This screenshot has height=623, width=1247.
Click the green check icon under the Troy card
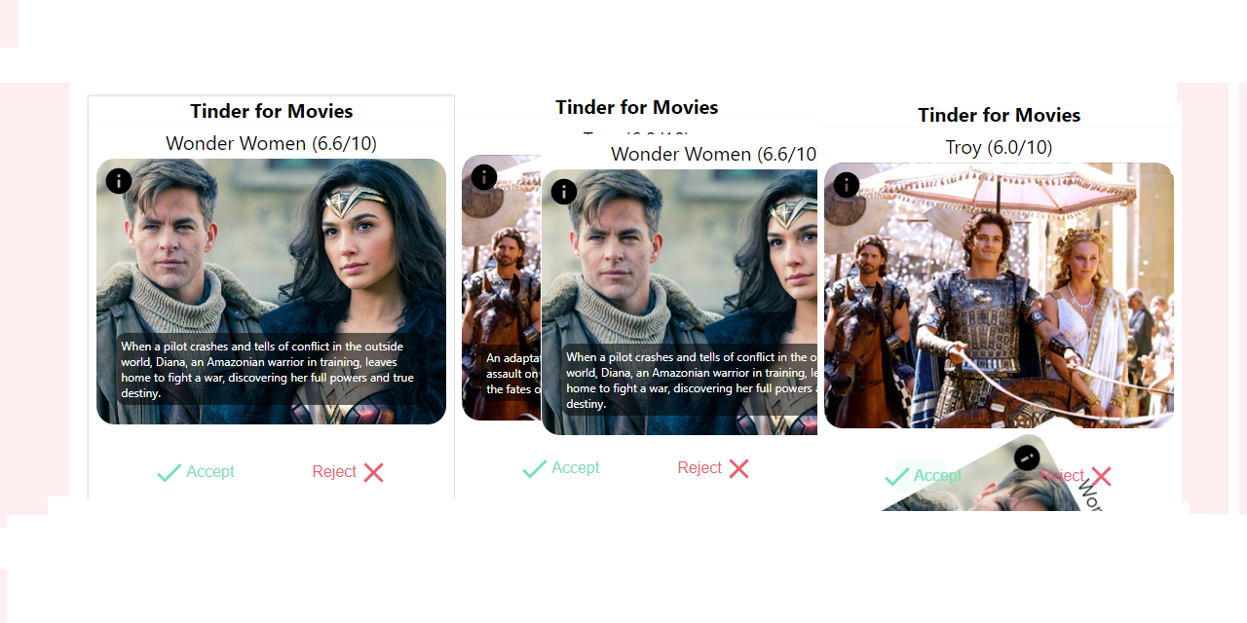(x=897, y=476)
